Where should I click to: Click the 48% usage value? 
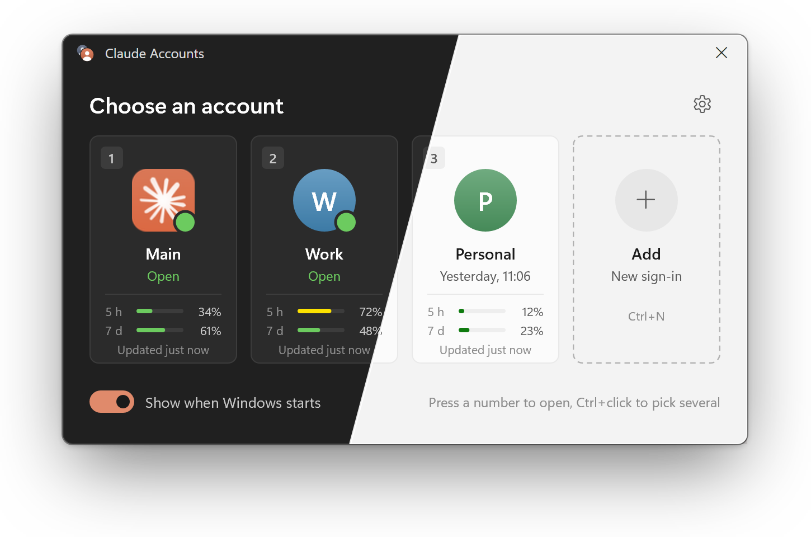(371, 331)
